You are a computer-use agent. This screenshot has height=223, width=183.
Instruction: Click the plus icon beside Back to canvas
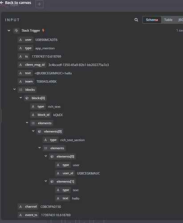[39, 4]
